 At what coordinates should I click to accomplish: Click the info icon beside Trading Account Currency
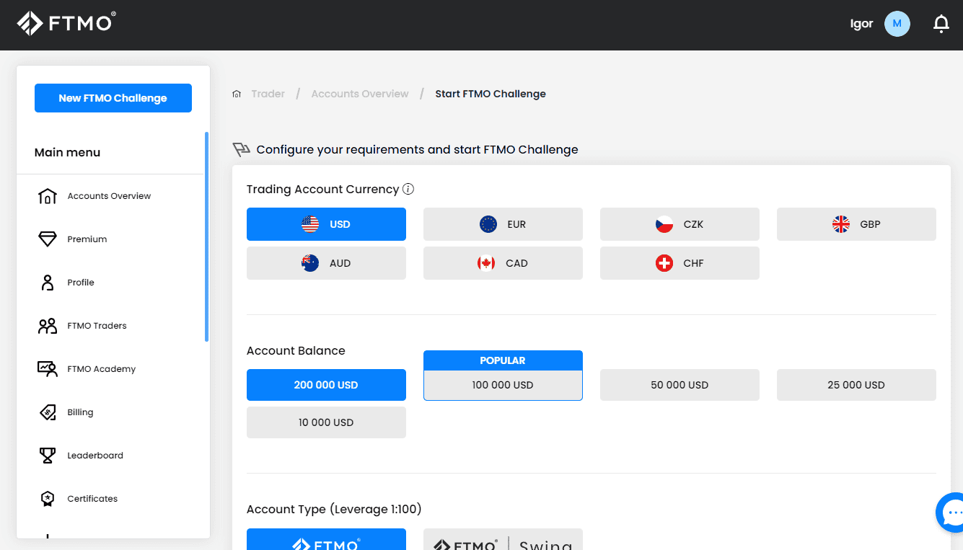tap(408, 189)
